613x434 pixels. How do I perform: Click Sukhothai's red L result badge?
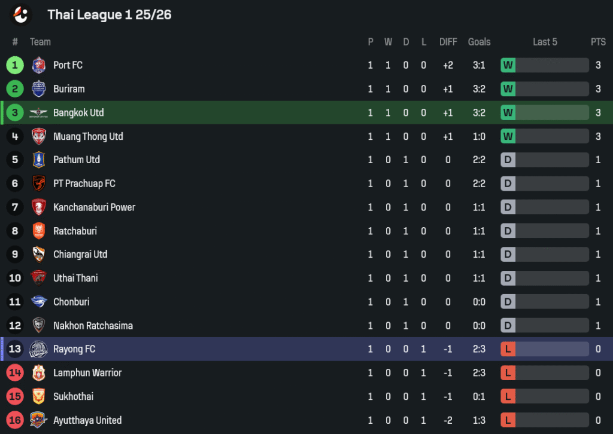[508, 396]
